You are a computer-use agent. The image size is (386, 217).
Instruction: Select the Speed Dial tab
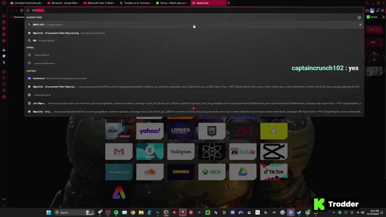click(208, 3)
